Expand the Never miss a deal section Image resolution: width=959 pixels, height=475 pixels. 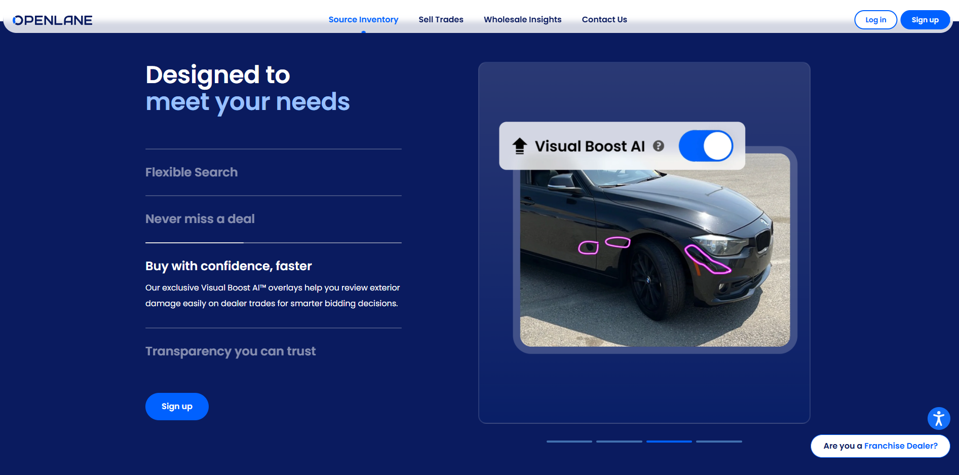200,219
